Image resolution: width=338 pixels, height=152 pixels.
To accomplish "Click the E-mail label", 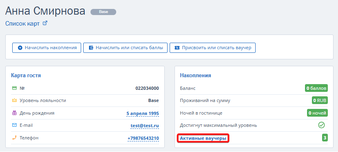I will [x=27, y=125].
